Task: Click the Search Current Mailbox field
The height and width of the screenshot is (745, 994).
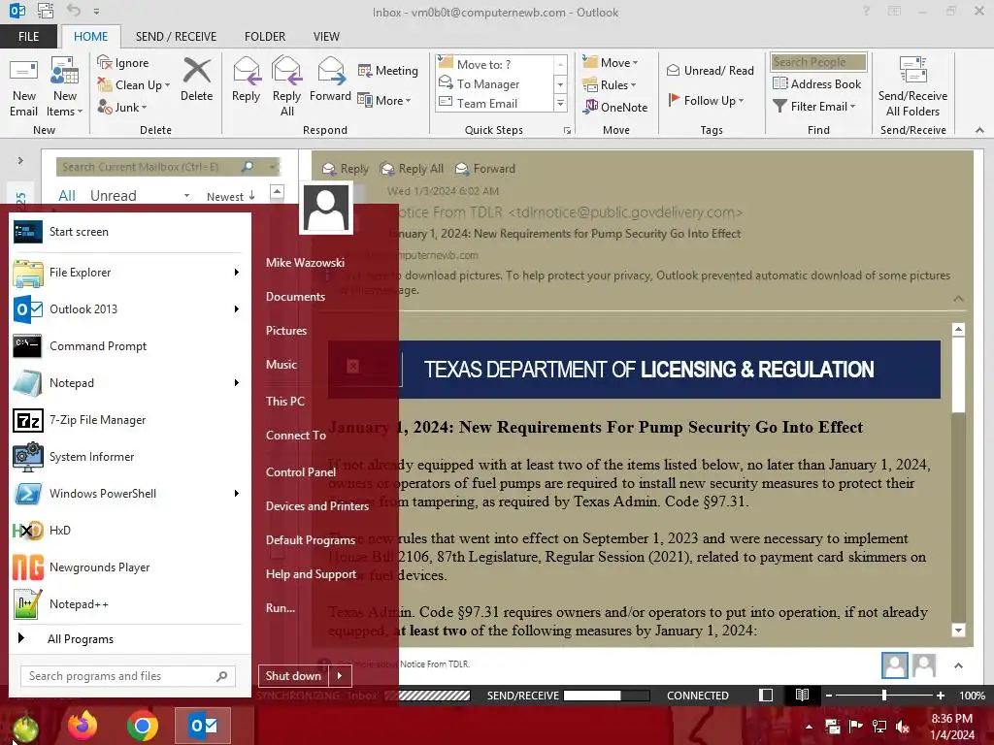Action: (148, 167)
